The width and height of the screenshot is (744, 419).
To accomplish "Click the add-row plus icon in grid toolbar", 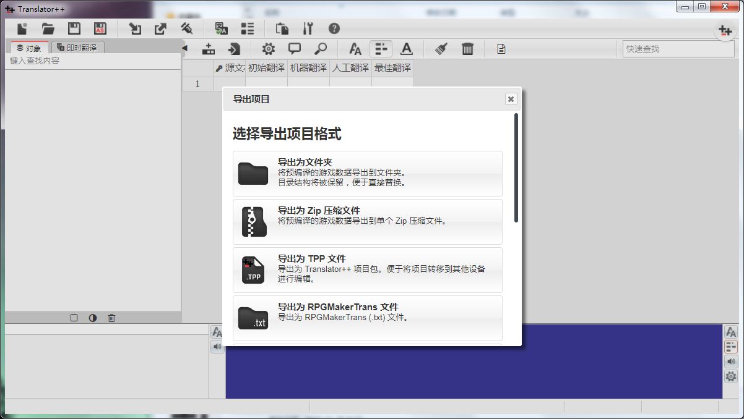I will 209,49.
